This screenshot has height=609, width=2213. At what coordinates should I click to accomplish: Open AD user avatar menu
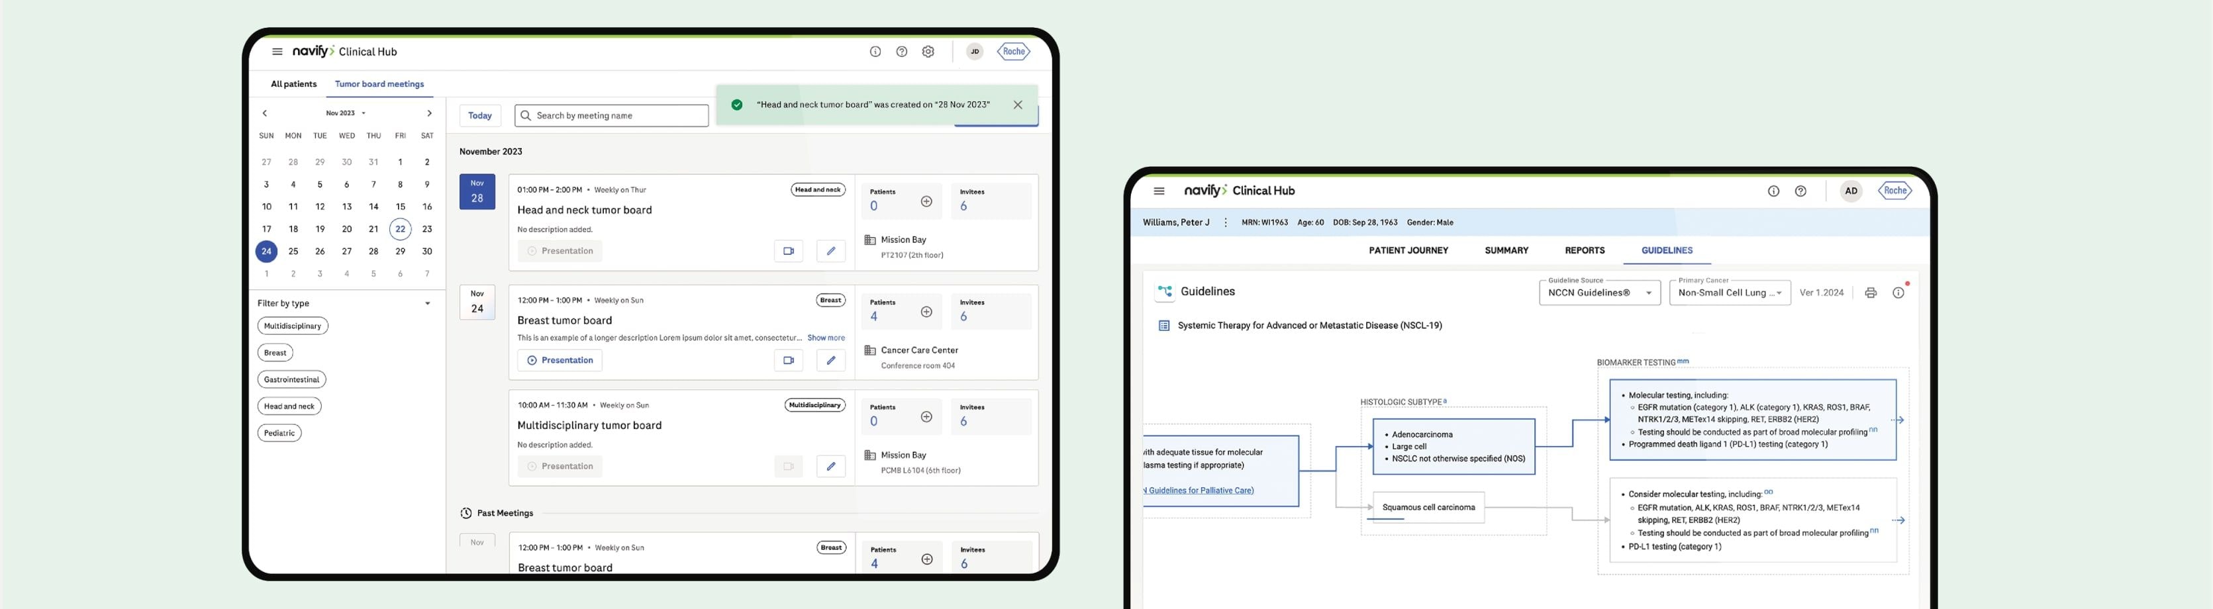coord(1851,191)
